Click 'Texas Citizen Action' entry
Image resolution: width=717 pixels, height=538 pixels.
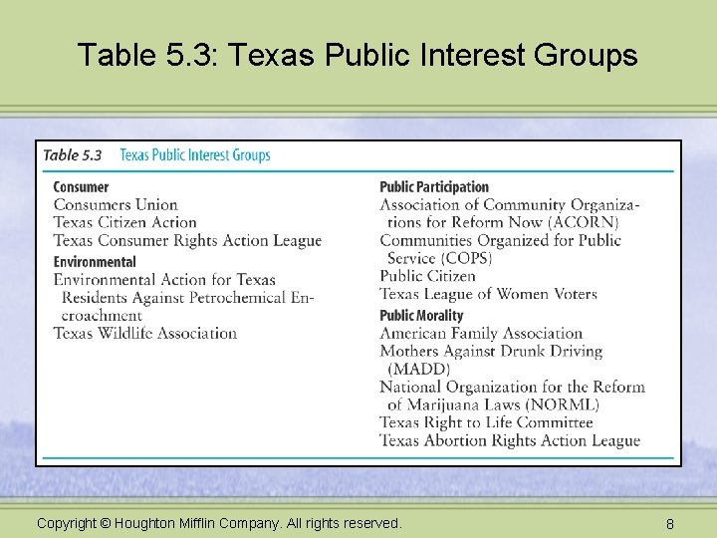pyautogui.click(x=124, y=222)
